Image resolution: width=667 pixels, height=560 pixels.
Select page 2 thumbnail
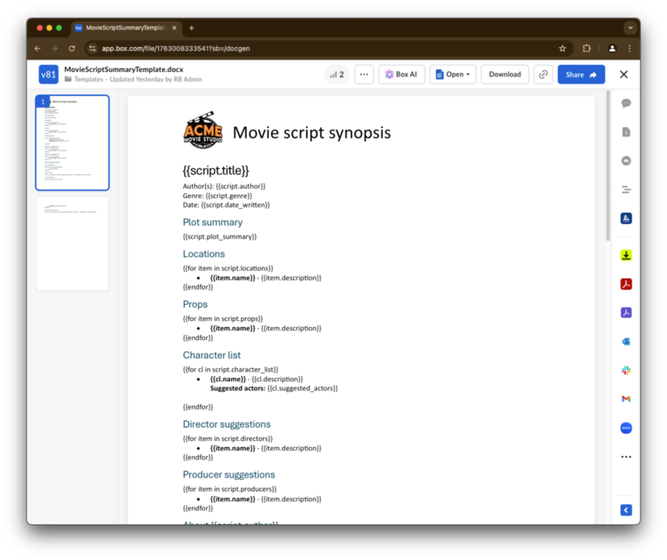pos(72,244)
